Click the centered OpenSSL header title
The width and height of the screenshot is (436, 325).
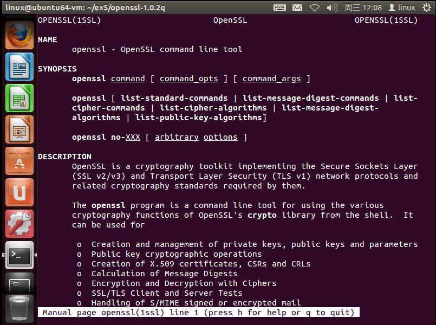click(x=230, y=20)
